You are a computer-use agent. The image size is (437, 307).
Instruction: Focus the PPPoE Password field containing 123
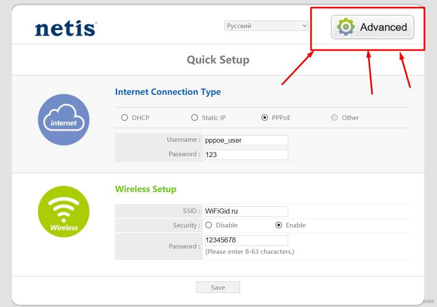coord(246,155)
